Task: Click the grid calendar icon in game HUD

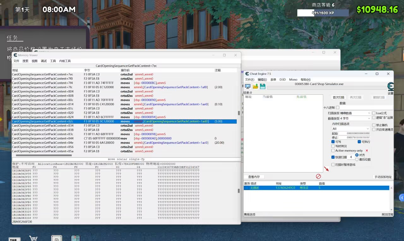Action: point(75,238)
